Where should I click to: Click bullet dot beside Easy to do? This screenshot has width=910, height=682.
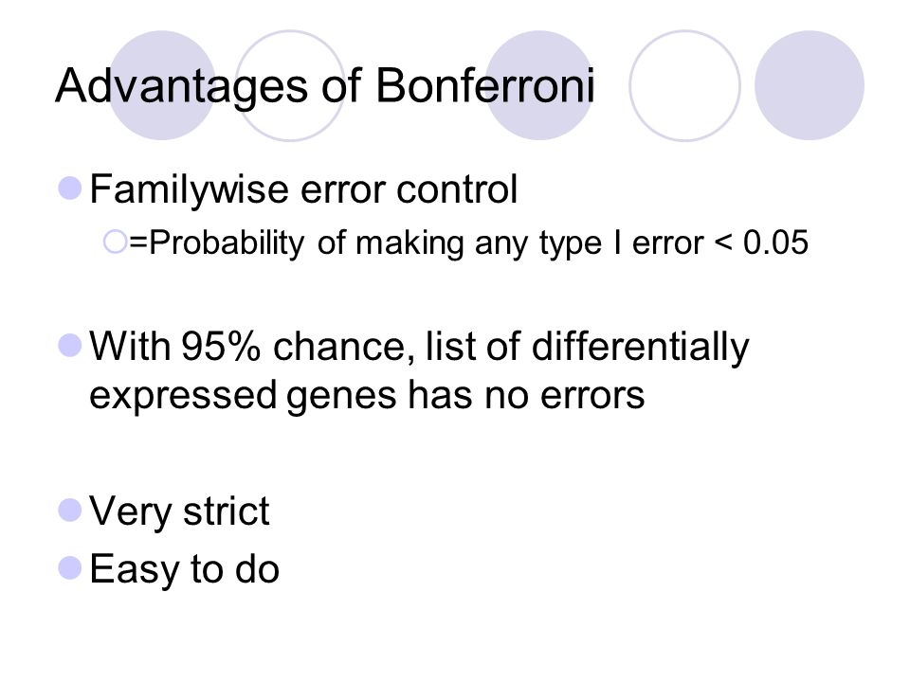70,568
